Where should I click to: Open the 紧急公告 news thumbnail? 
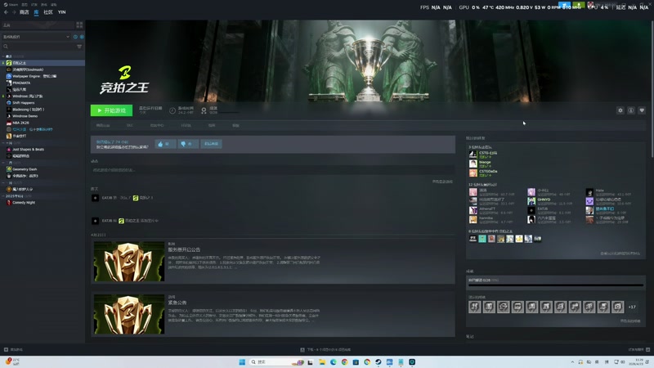coord(129,314)
